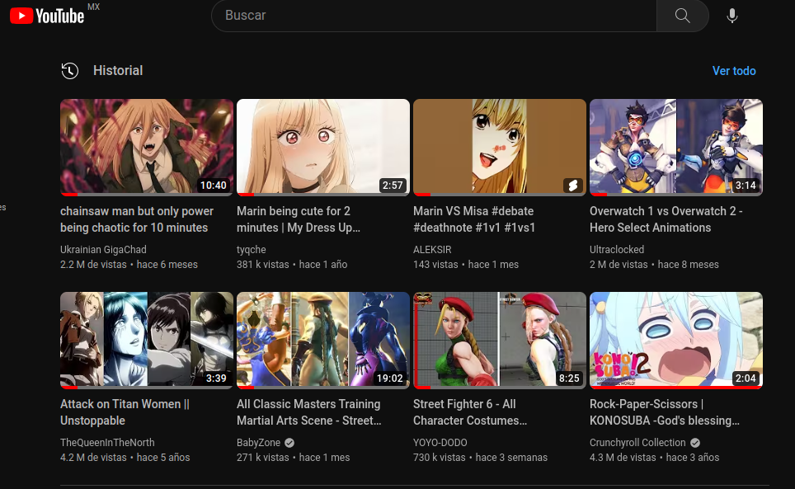Visit Ultraclocked channel
Image resolution: width=795 pixels, height=489 pixels.
tap(617, 250)
